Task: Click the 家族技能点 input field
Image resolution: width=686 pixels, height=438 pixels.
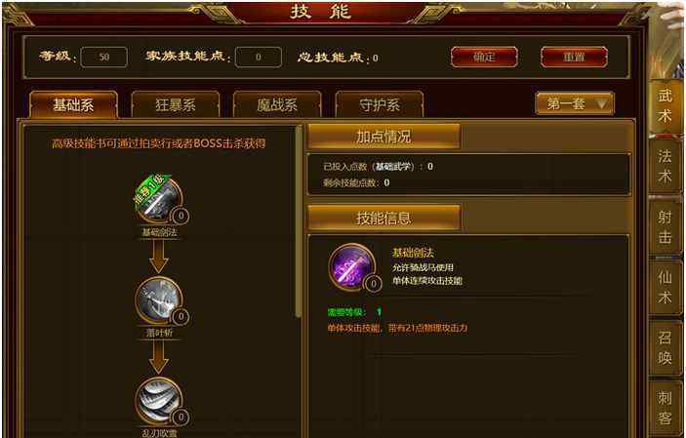Action: [259, 57]
